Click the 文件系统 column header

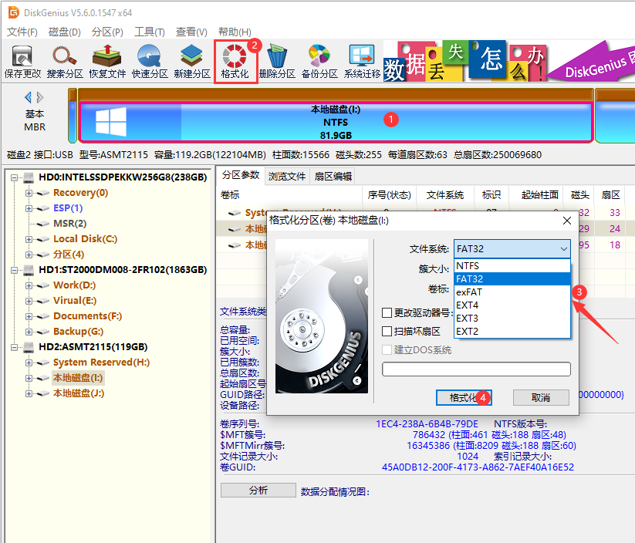point(444,195)
